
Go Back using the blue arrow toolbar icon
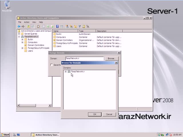[x=19, y=27]
